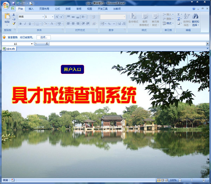Image resolution: width=211 pixels, height=184 pixels.
Task: Click the Fill Color bucket swatch
Action: tap(45, 23)
